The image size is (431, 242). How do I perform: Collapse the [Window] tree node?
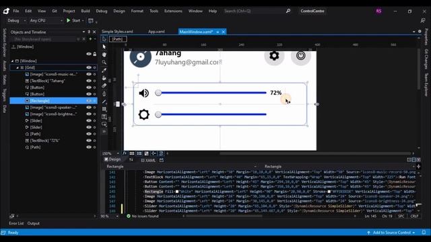(12, 61)
